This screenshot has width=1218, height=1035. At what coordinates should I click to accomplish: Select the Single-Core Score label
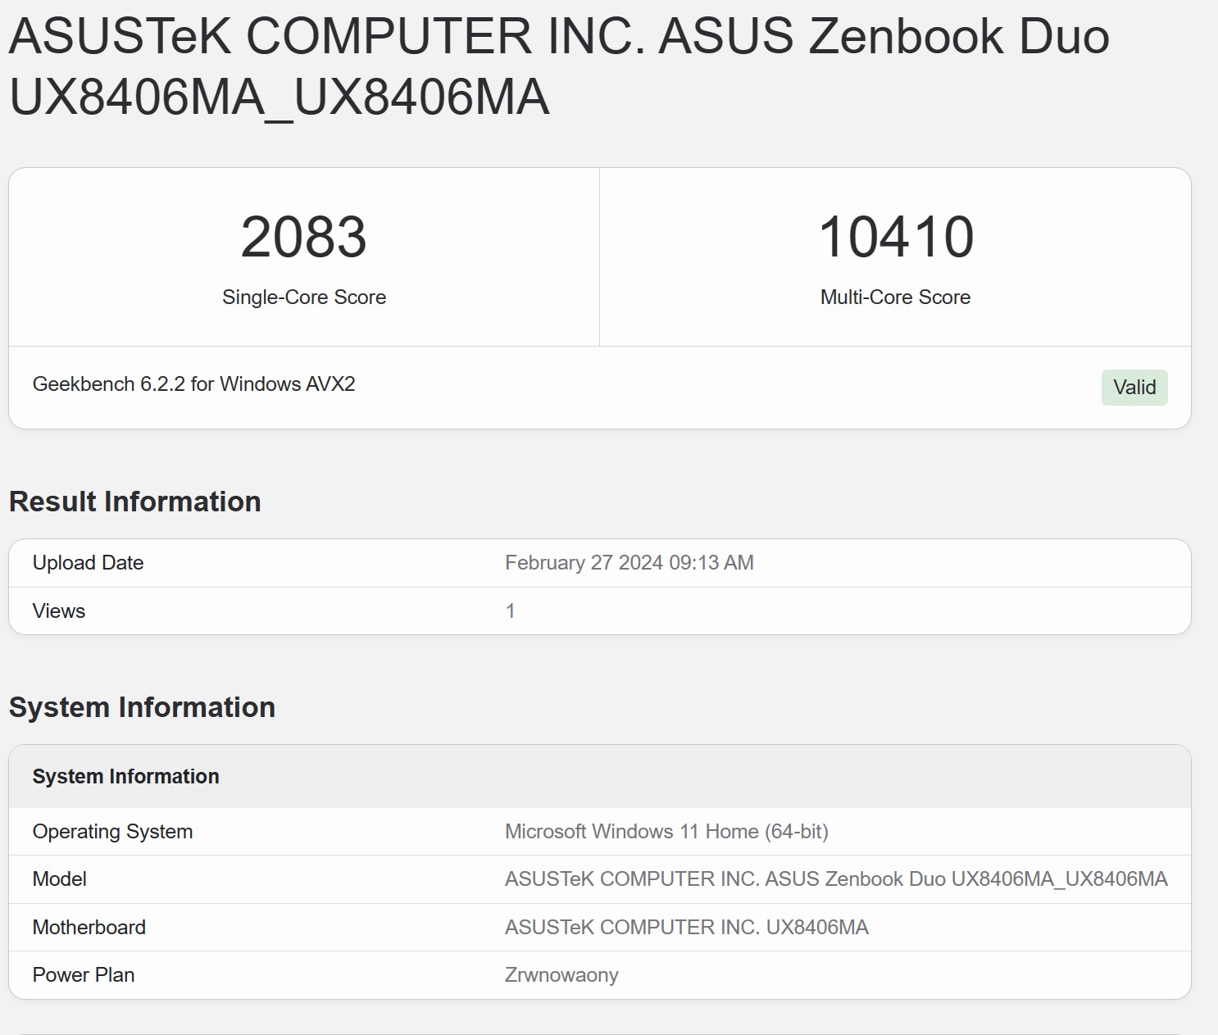coord(303,297)
